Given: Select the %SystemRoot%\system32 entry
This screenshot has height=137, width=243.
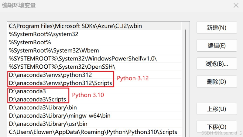Looking at the screenshot, I should coord(94,34).
